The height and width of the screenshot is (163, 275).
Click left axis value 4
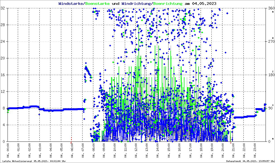pyautogui.click(x=4, y=125)
